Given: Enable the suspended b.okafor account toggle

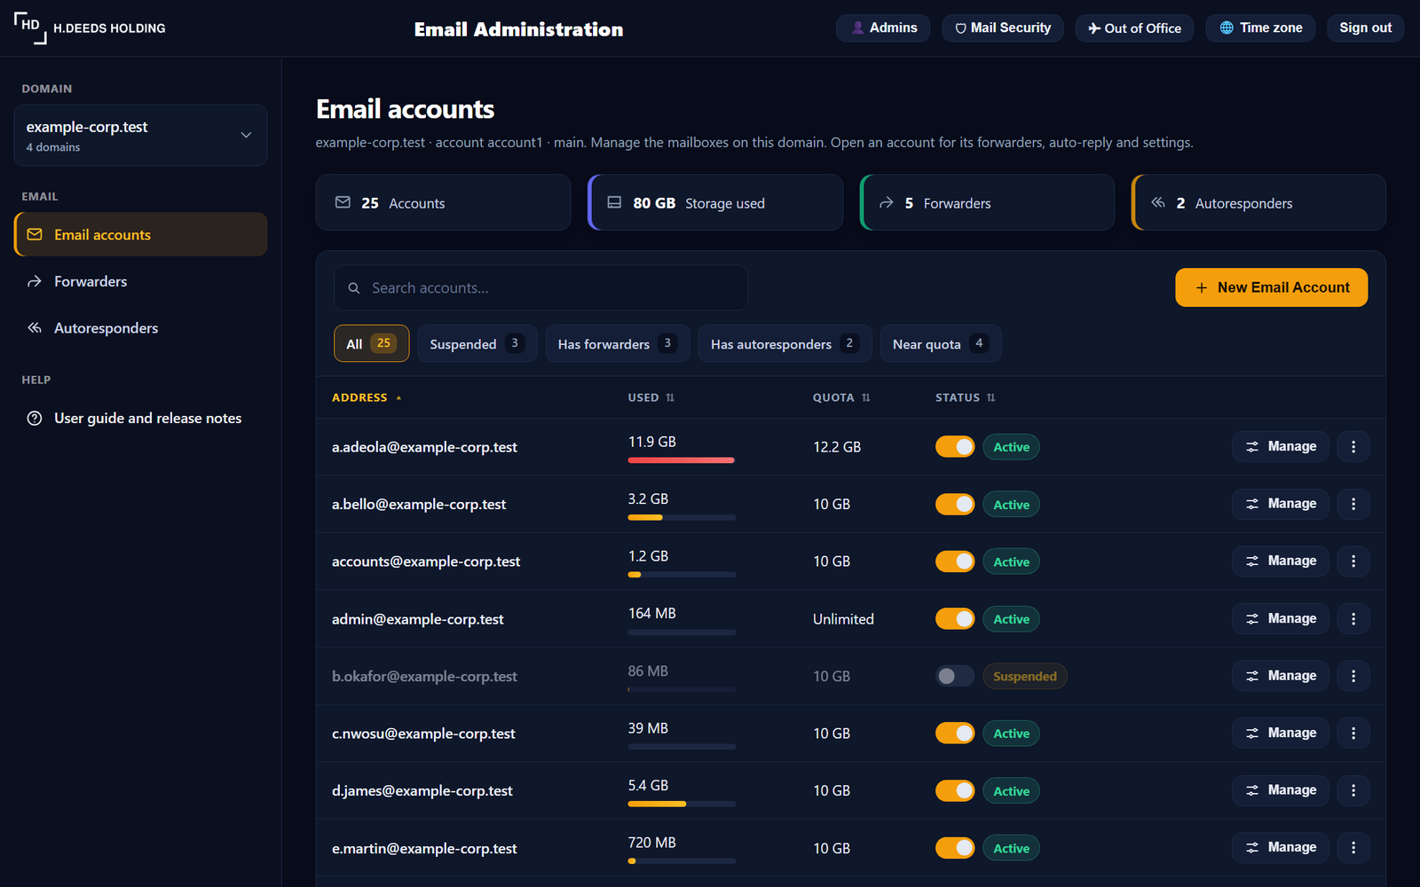Looking at the screenshot, I should click(955, 676).
